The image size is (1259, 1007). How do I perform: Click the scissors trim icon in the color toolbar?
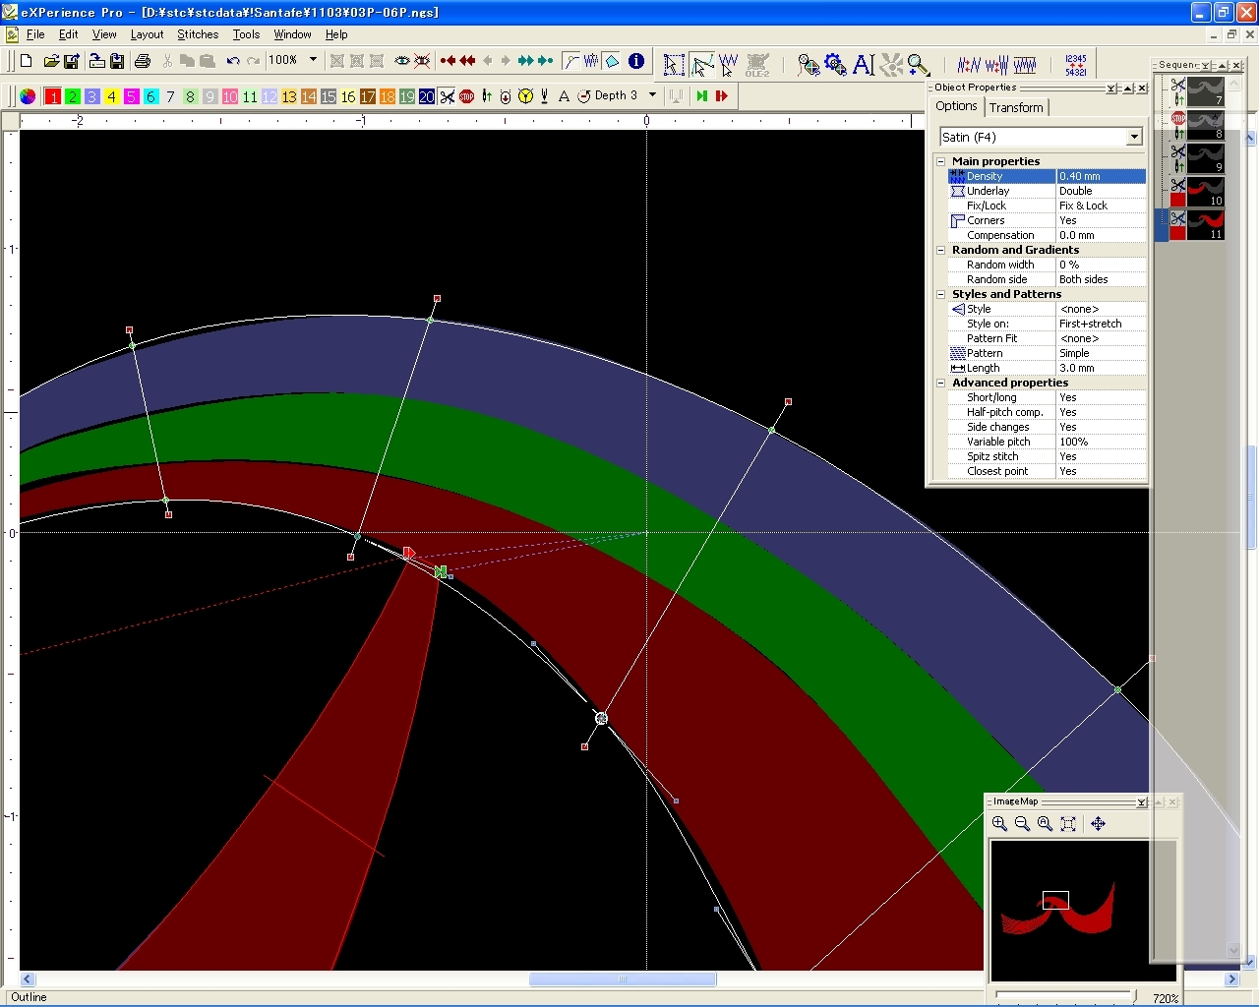[x=448, y=96]
